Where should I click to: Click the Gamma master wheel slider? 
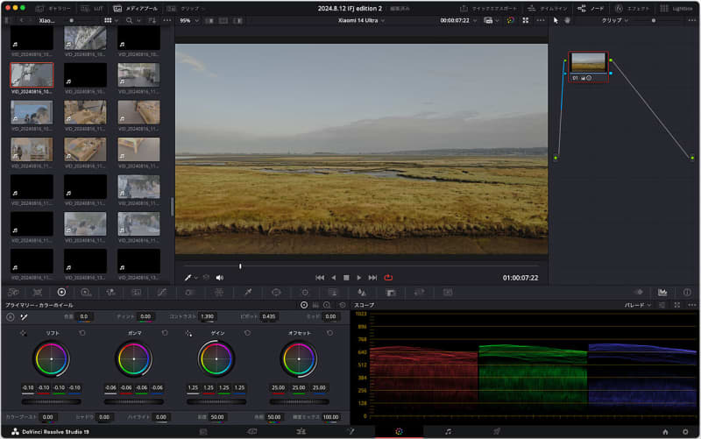coord(134,401)
